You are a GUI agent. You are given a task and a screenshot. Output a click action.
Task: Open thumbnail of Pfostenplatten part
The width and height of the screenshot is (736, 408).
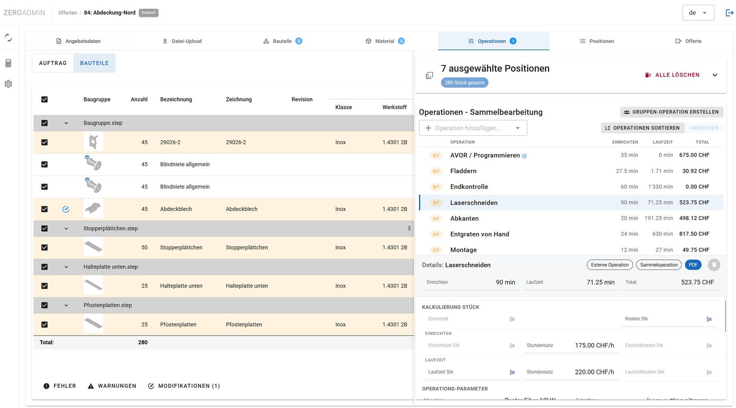click(x=93, y=324)
